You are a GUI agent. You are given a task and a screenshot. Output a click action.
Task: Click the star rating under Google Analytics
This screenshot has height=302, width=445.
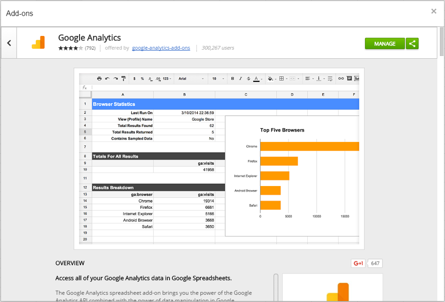click(71, 48)
